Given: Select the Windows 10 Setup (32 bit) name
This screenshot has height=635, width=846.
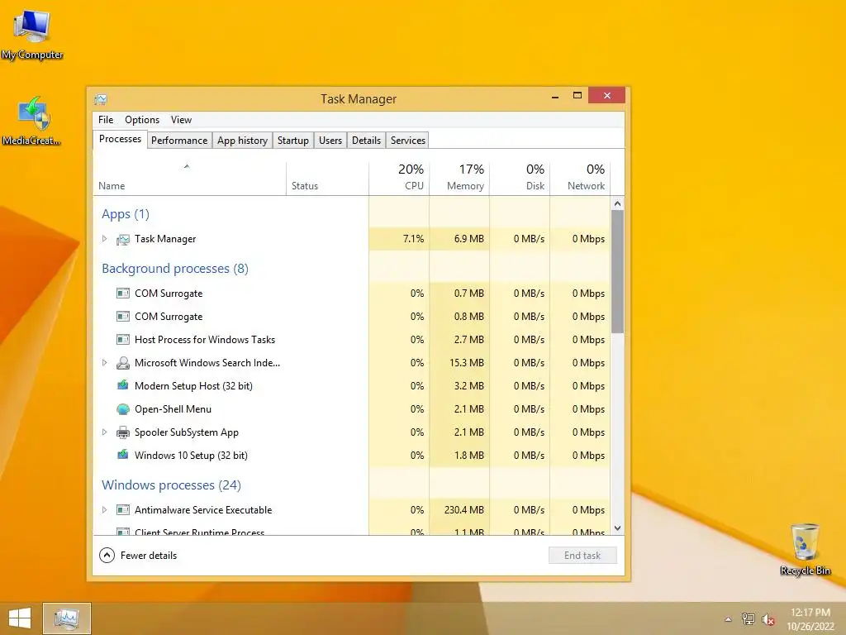Looking at the screenshot, I should point(191,456).
